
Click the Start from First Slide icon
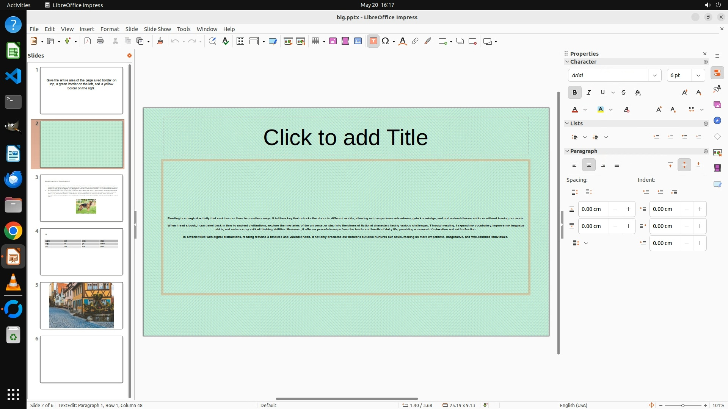(288, 41)
